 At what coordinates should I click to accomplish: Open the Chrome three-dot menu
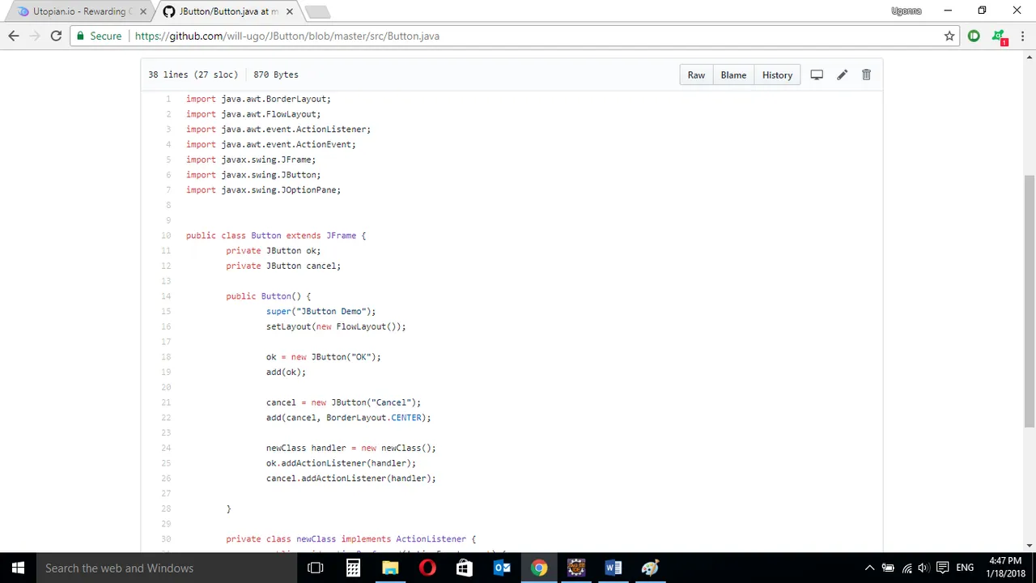tap(1022, 36)
